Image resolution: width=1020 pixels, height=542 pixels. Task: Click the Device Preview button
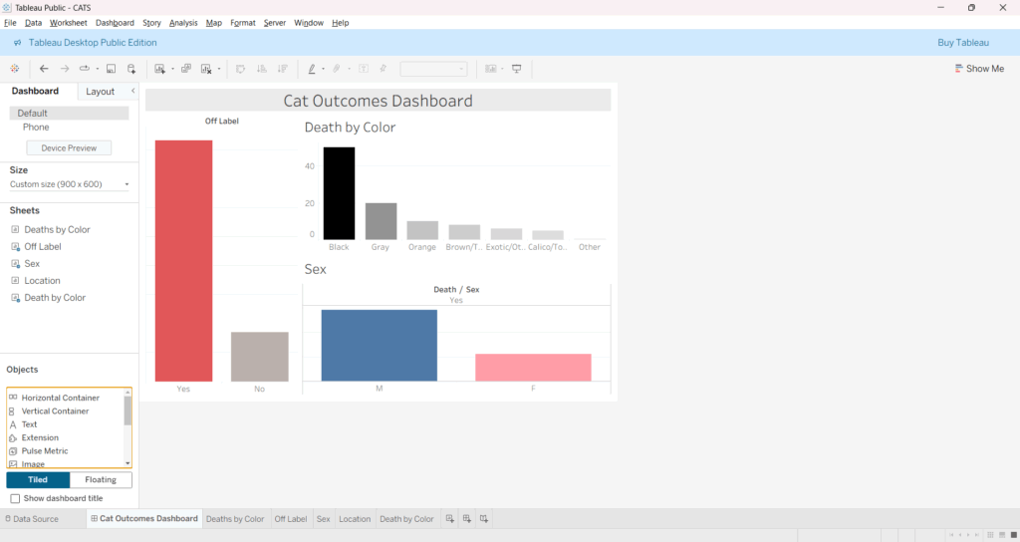[x=69, y=147]
